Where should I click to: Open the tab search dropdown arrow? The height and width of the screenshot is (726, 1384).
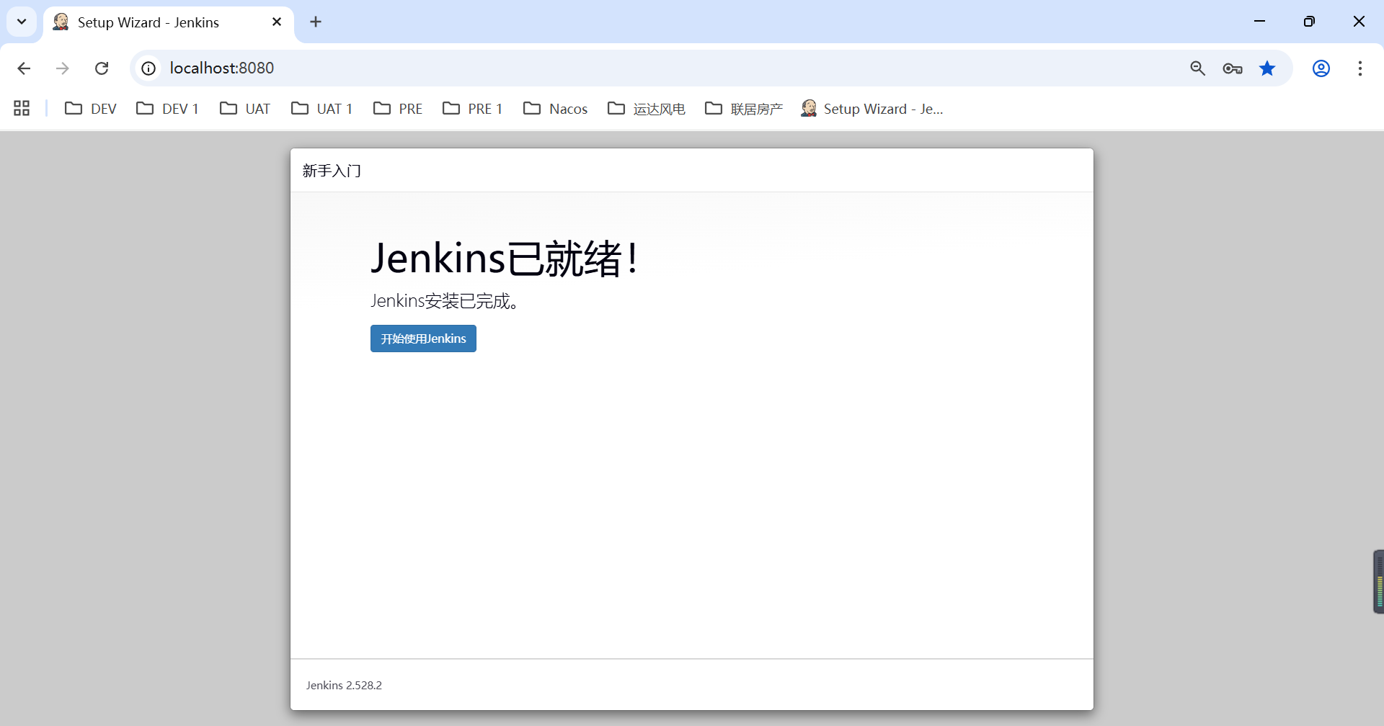tap(22, 22)
